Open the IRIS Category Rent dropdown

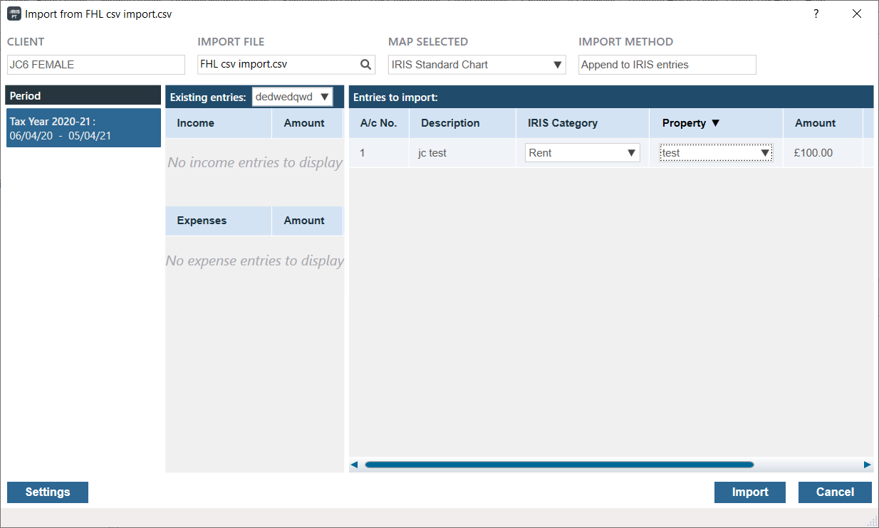[x=630, y=153]
